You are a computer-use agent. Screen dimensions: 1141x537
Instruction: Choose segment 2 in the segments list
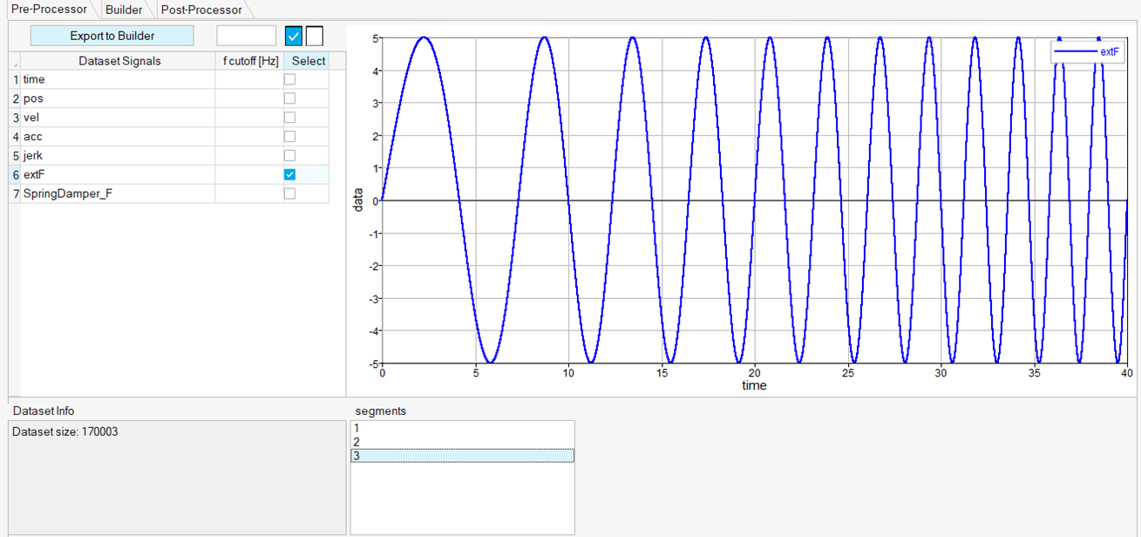(x=462, y=442)
